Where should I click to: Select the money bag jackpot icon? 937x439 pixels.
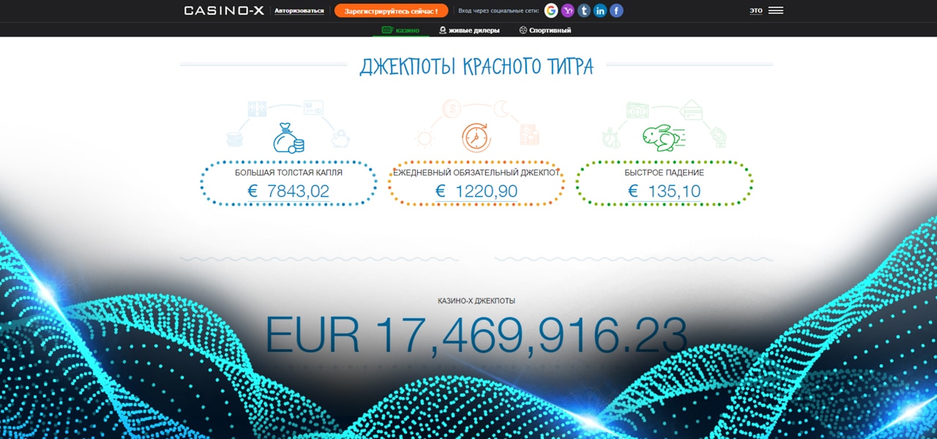coord(288,139)
